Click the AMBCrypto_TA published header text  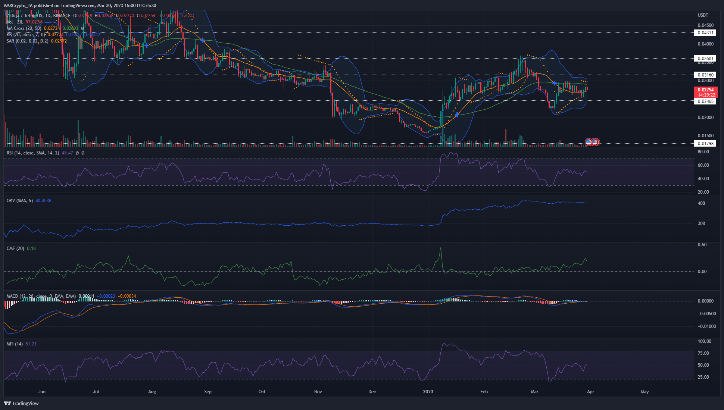[80, 6]
